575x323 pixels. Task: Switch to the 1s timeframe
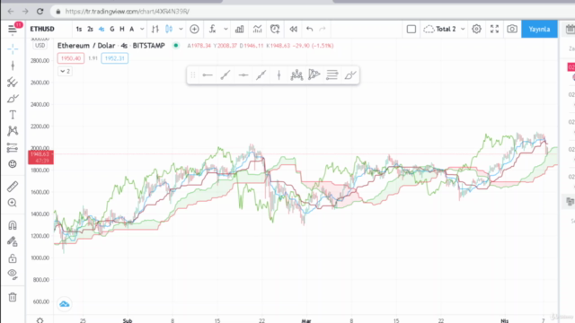pos(79,29)
